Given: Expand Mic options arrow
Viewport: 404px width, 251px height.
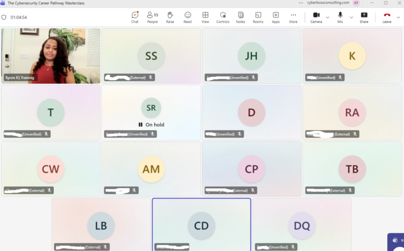Looking at the screenshot, I should pos(351,17).
